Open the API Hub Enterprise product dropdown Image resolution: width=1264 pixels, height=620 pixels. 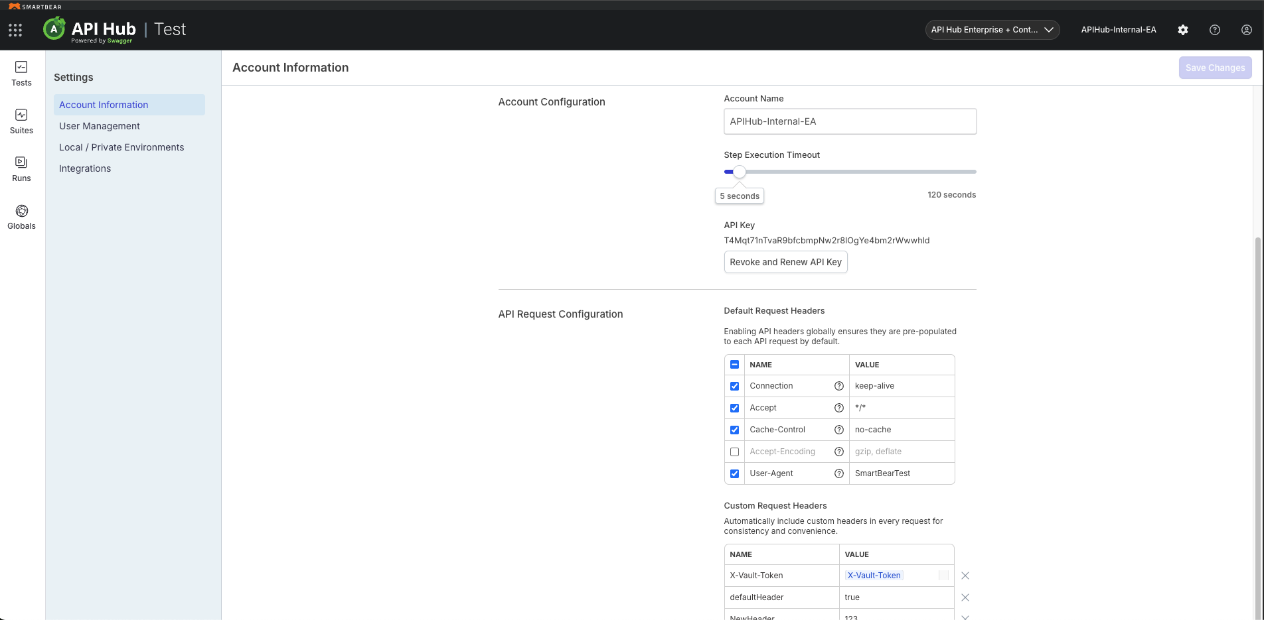click(992, 30)
